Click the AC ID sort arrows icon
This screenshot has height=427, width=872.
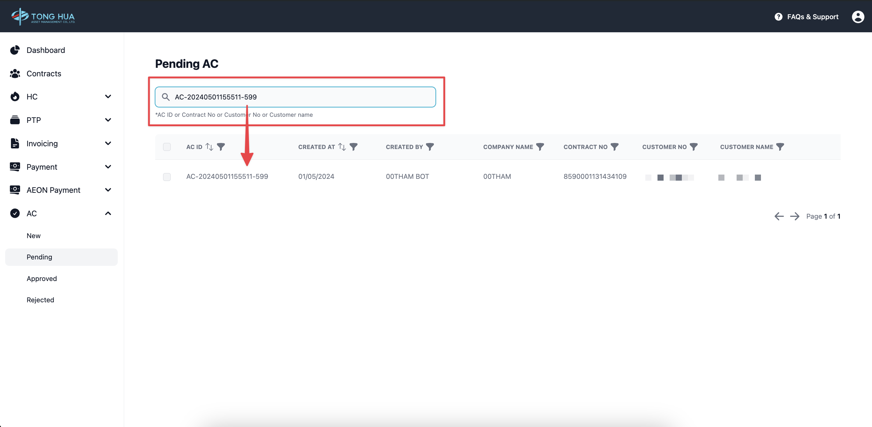point(209,147)
